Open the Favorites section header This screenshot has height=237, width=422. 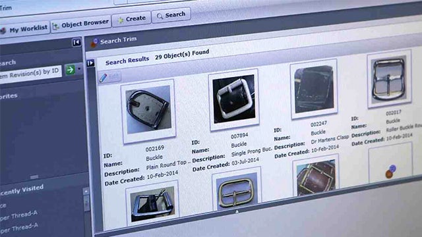pos(9,96)
